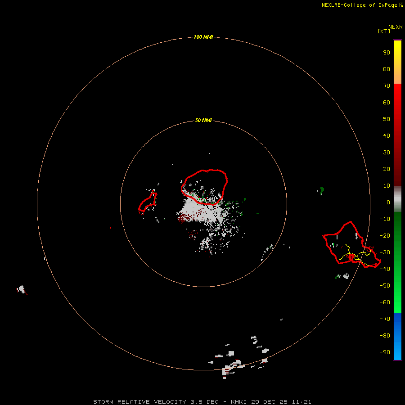Click the 10 knot scale value
The height and width of the screenshot is (405, 405).
387,186
